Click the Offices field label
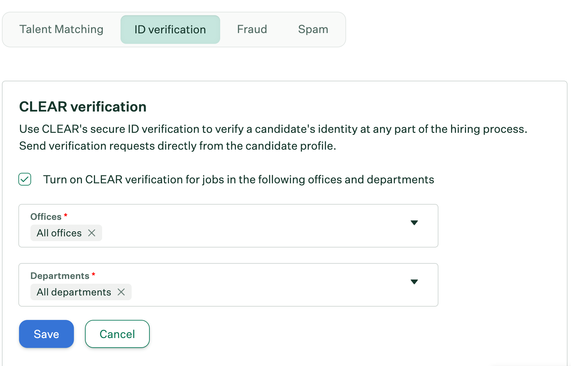Screen dimensions: 571x366 pos(46,217)
